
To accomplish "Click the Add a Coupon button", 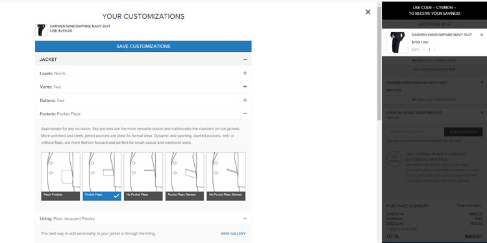I will [x=463, y=132].
